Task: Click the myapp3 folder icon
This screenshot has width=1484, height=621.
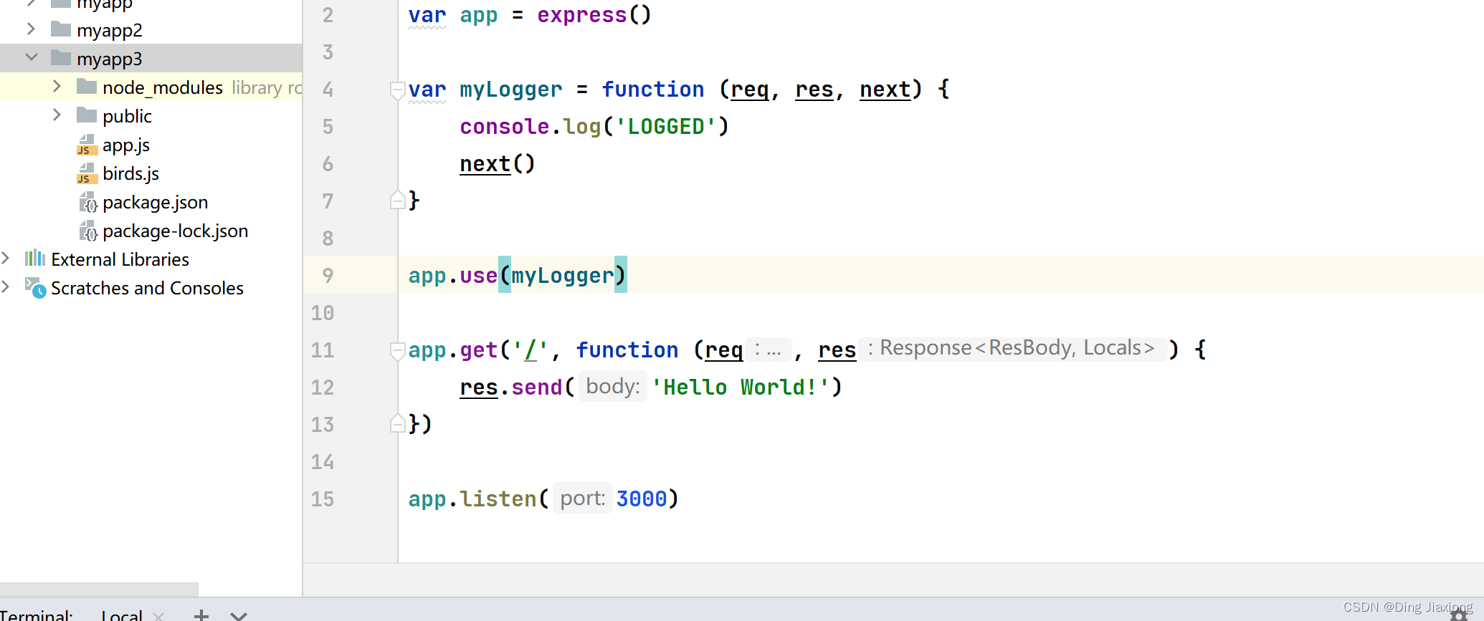Action: [61, 57]
